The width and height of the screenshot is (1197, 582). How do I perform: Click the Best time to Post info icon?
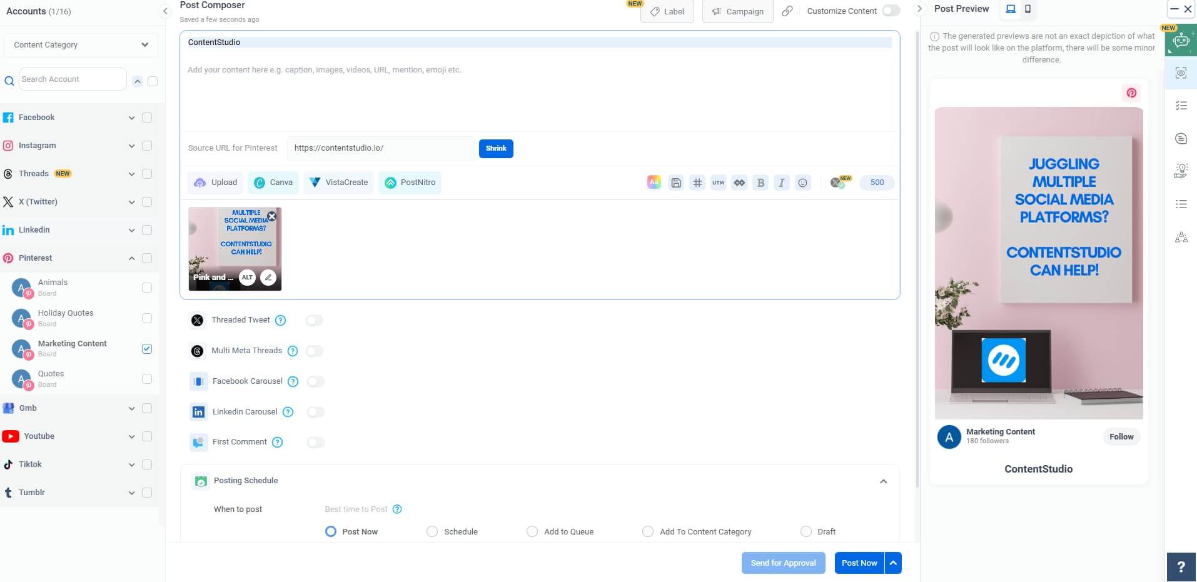click(397, 509)
